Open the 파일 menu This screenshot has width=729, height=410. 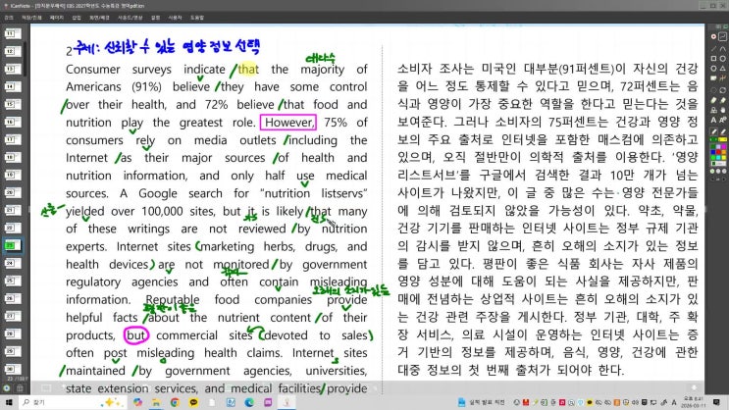click(9, 18)
